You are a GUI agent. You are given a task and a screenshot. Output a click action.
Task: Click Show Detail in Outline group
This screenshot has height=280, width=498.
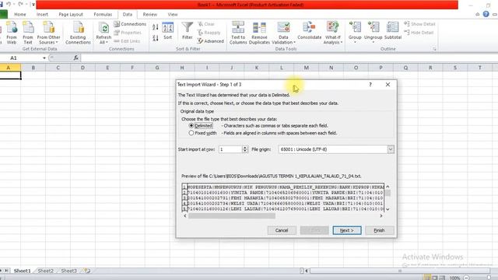pyautogui.click(x=419, y=24)
